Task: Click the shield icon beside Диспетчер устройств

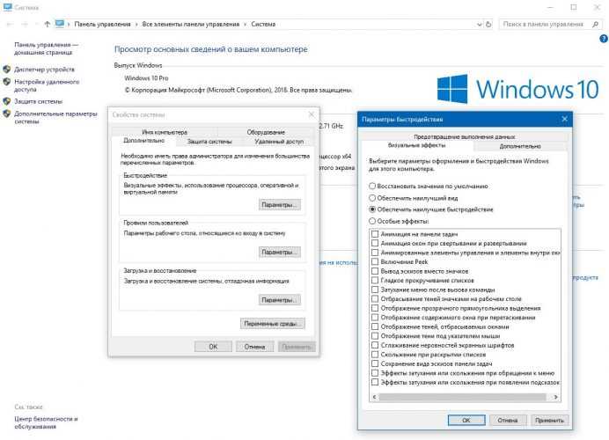Action: point(7,70)
